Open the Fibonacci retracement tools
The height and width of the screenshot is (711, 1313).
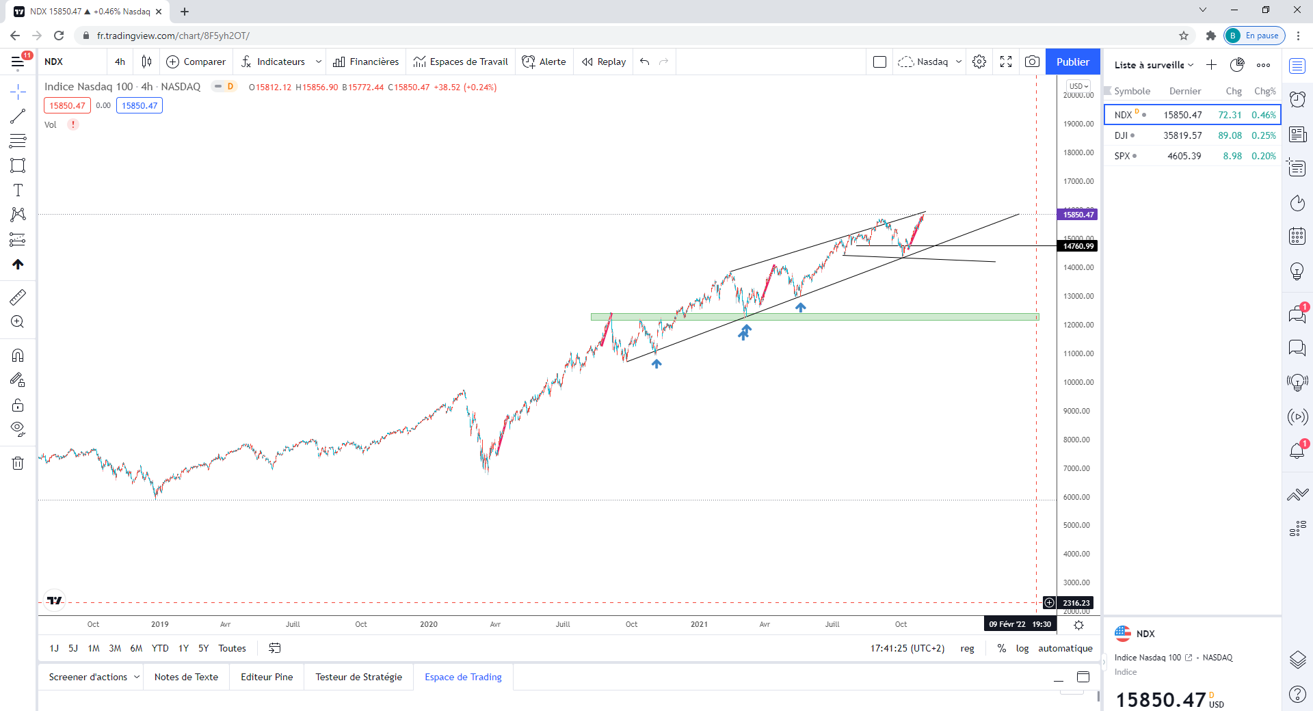[x=18, y=141]
